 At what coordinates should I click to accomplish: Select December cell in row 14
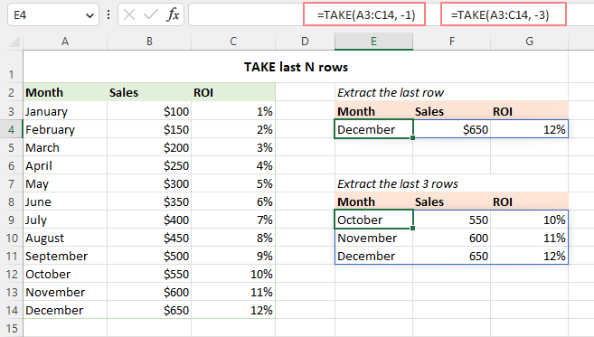point(65,311)
